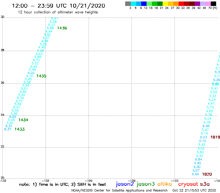Screen dimensions: 220x193
Task: Select the pure blue swatch in the legend
Action: coord(144,4)
